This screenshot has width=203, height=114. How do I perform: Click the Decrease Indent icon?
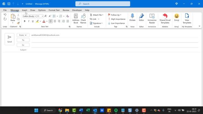click(x=63, y=21)
